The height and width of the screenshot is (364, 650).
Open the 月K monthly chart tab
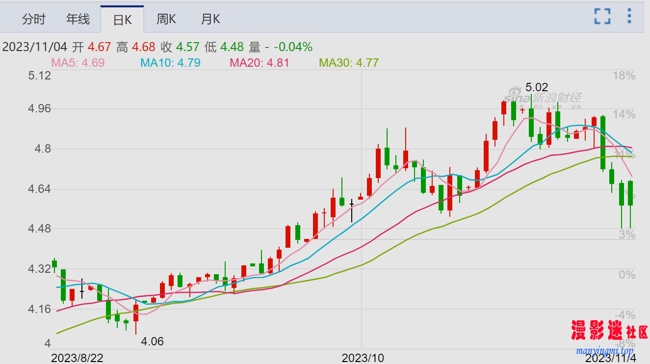tap(210, 19)
